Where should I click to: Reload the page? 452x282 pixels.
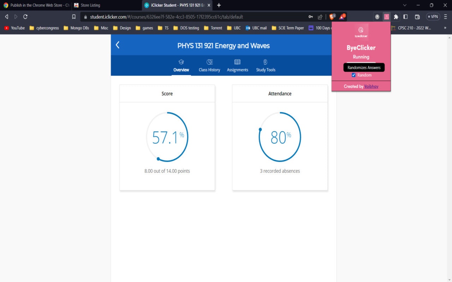pyautogui.click(x=25, y=17)
